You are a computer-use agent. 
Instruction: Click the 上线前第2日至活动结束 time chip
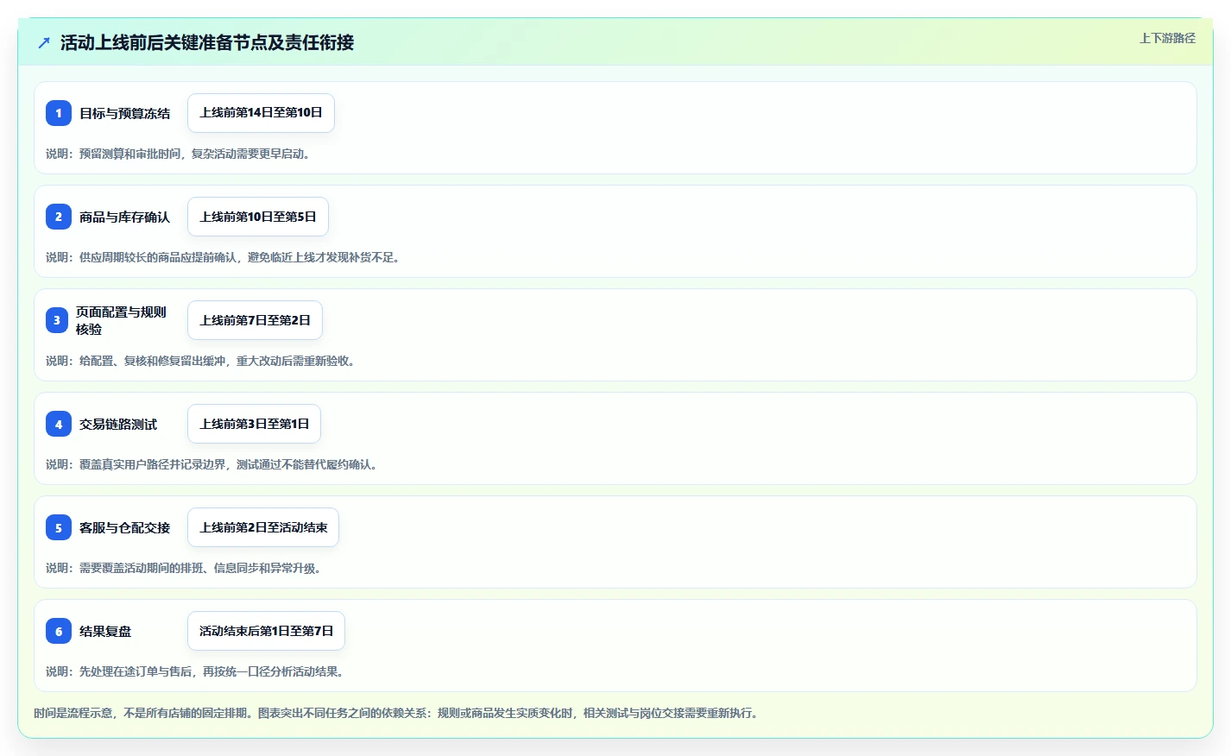pyautogui.click(x=263, y=527)
